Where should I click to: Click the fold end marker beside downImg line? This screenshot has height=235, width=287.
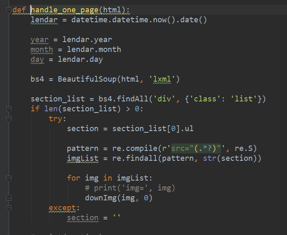point(9,198)
